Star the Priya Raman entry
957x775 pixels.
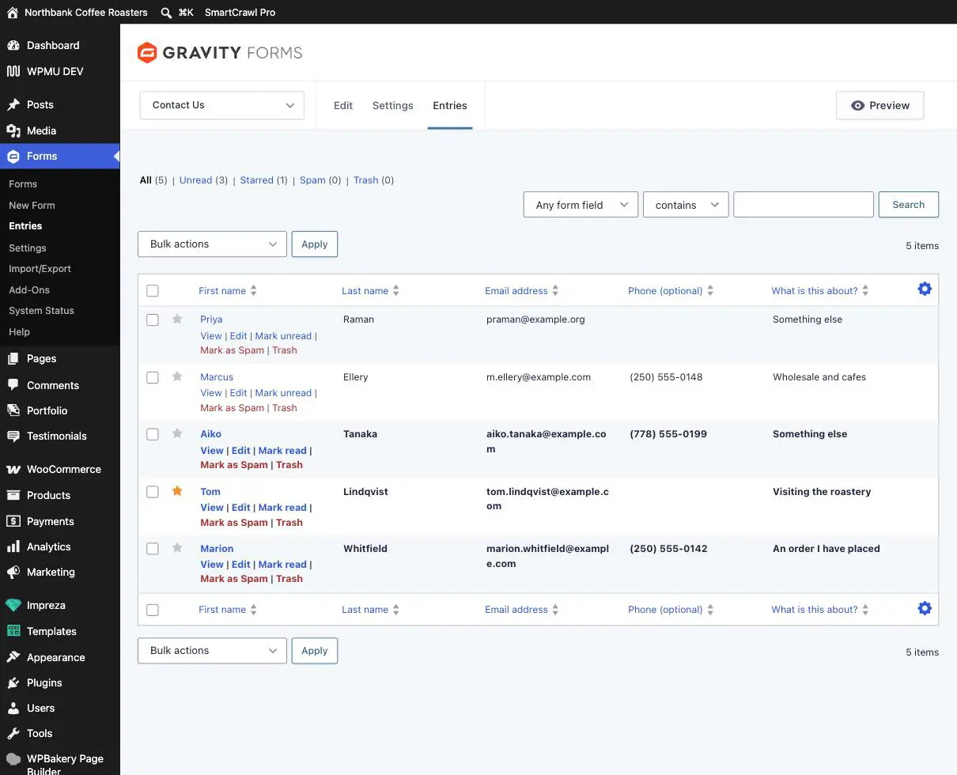click(177, 319)
